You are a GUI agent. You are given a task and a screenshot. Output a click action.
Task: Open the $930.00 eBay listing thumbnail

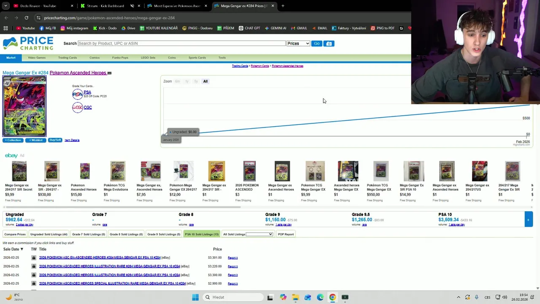coord(52,171)
